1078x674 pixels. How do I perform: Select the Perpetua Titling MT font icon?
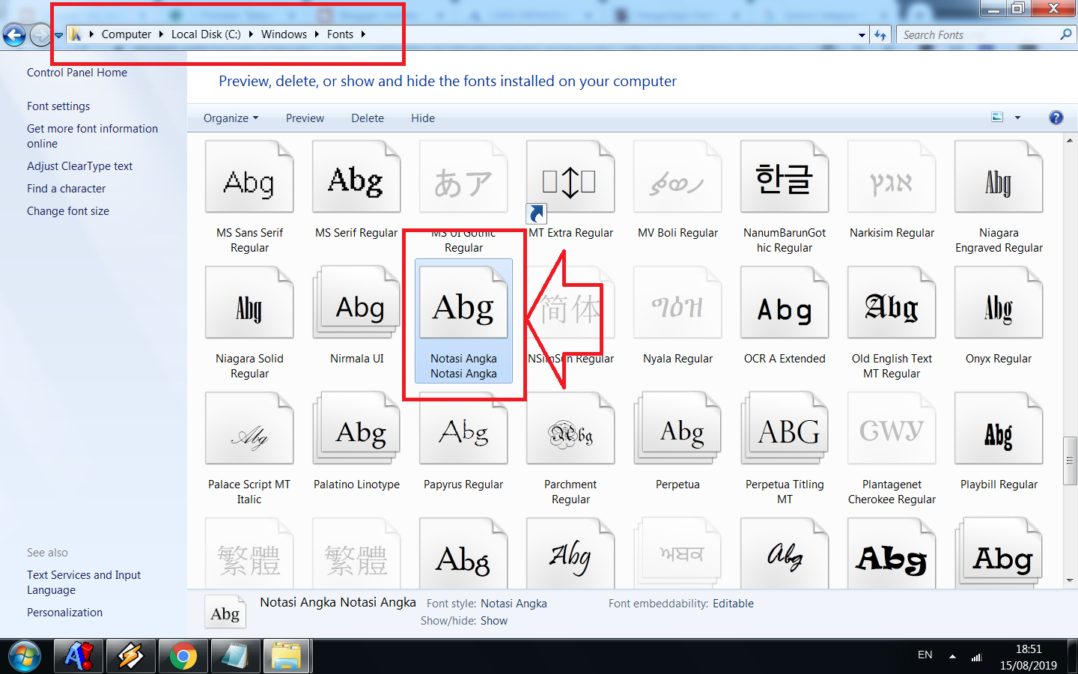click(785, 429)
